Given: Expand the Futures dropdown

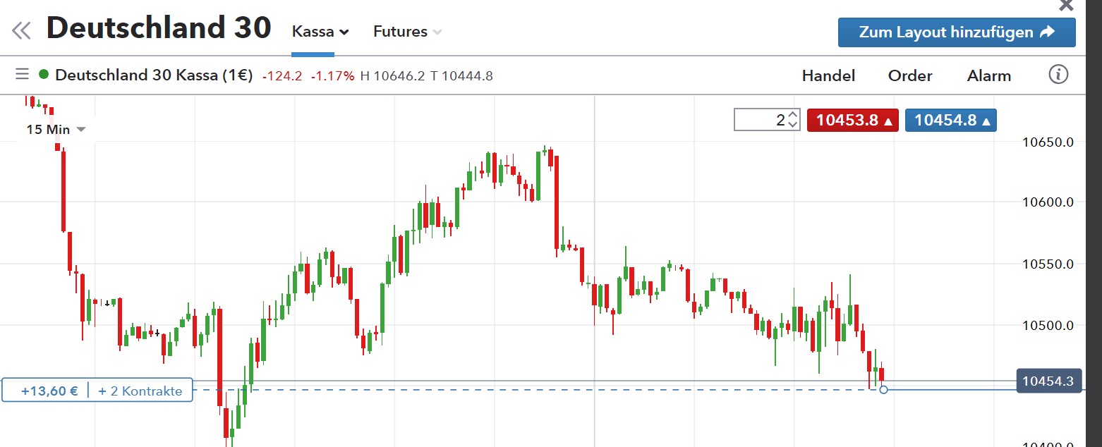Looking at the screenshot, I should point(407,32).
